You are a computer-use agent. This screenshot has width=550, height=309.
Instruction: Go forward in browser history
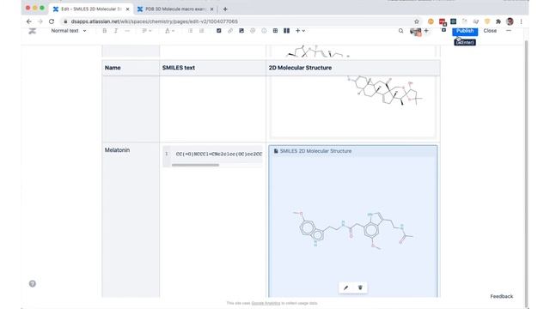(40, 21)
